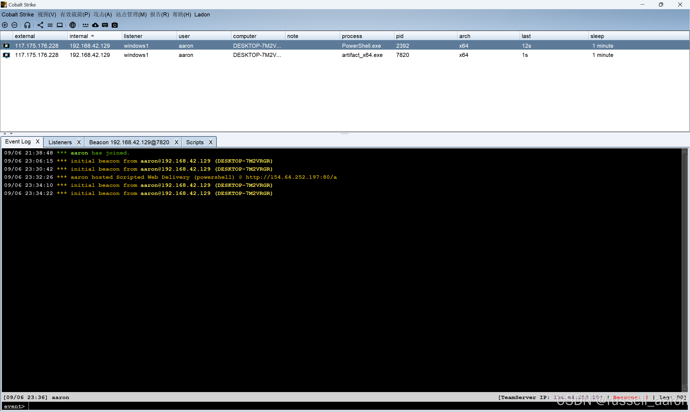
Task: Select the artifact_x64.exe beacon row
Action: [362, 55]
